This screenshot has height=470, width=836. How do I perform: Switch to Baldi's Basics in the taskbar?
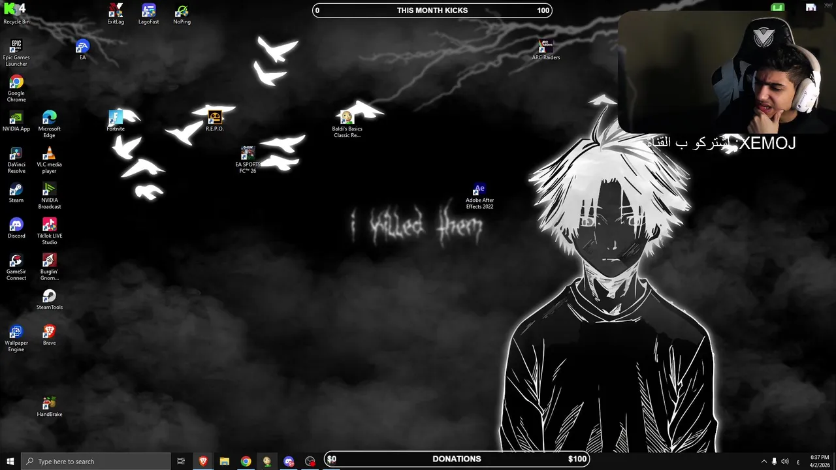click(x=267, y=462)
